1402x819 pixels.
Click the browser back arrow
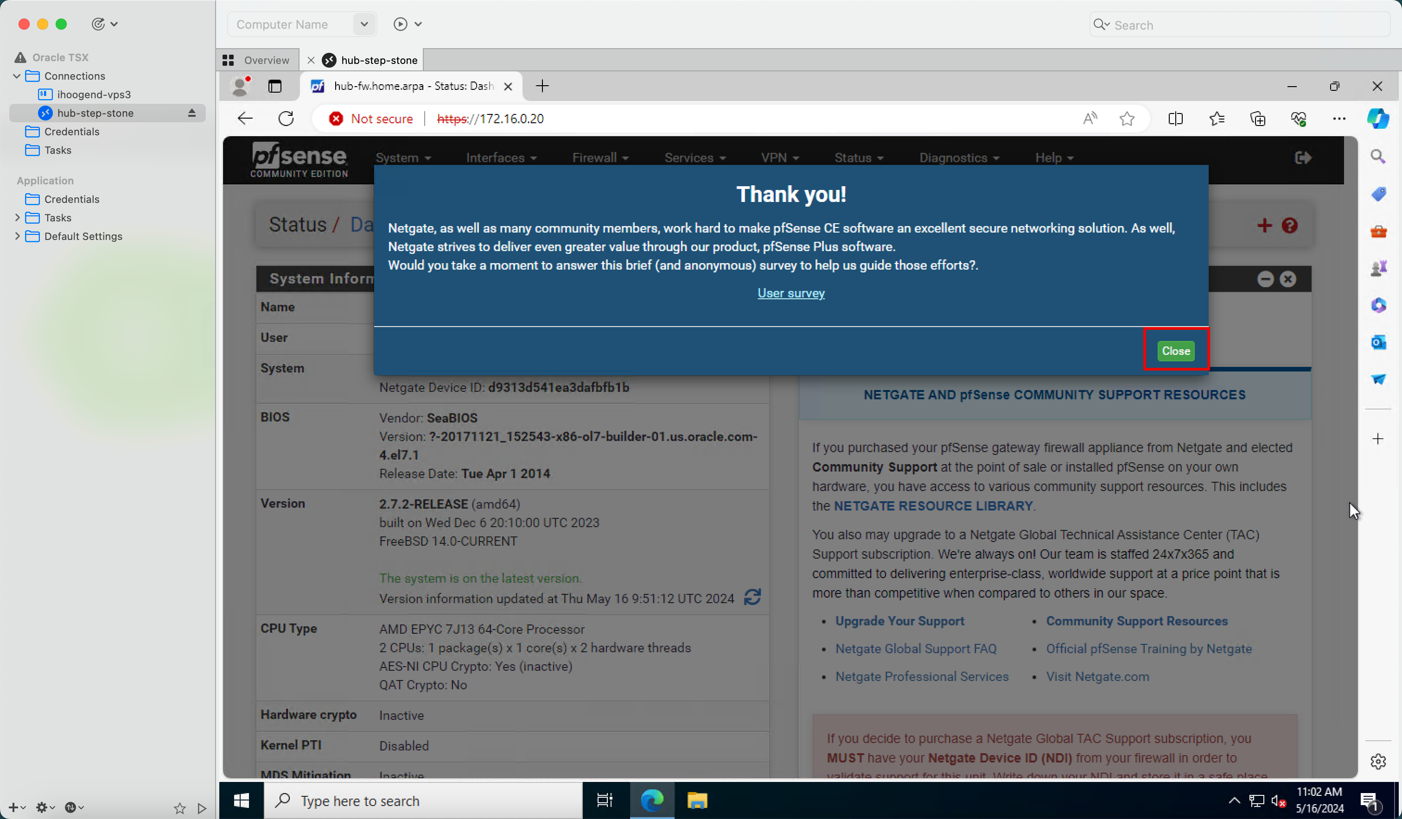click(245, 119)
